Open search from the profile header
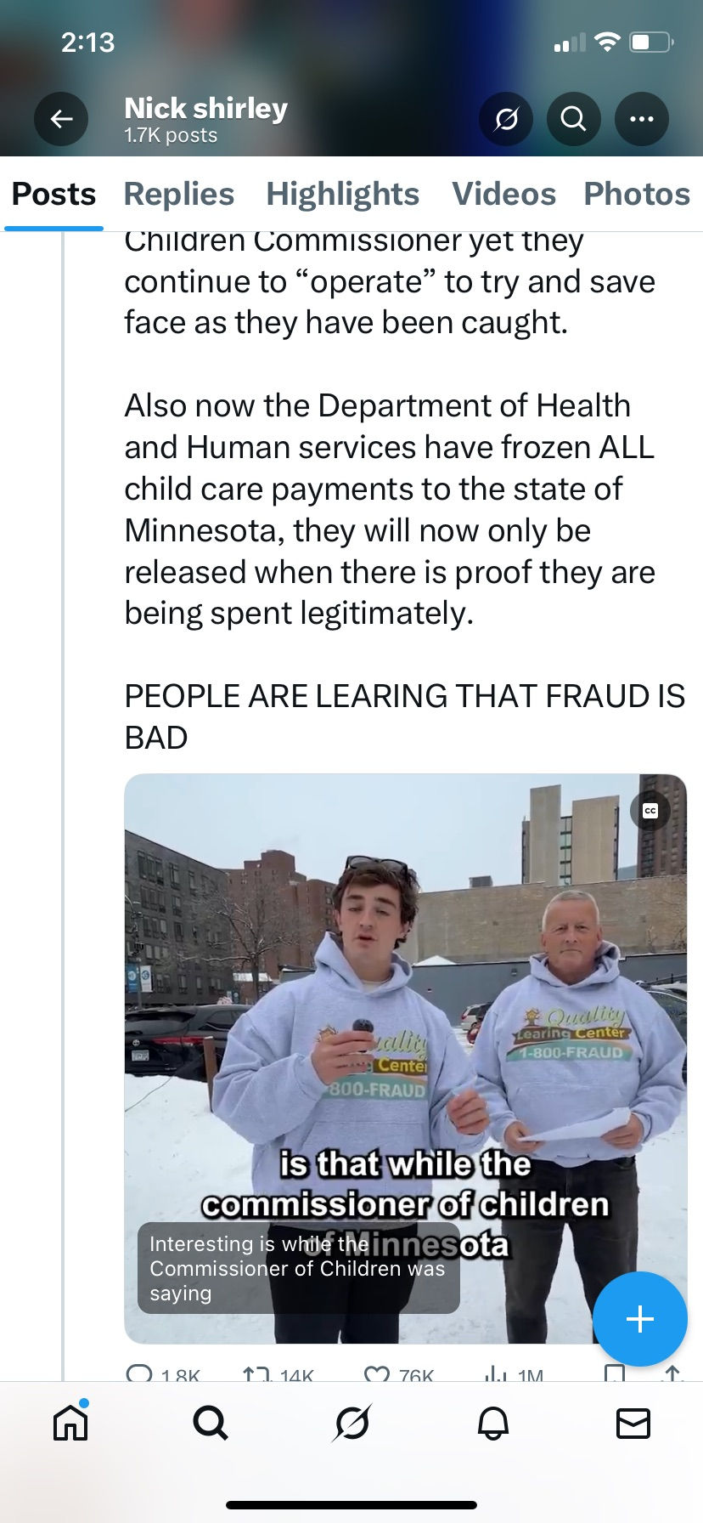This screenshot has width=703, height=1523. (574, 120)
